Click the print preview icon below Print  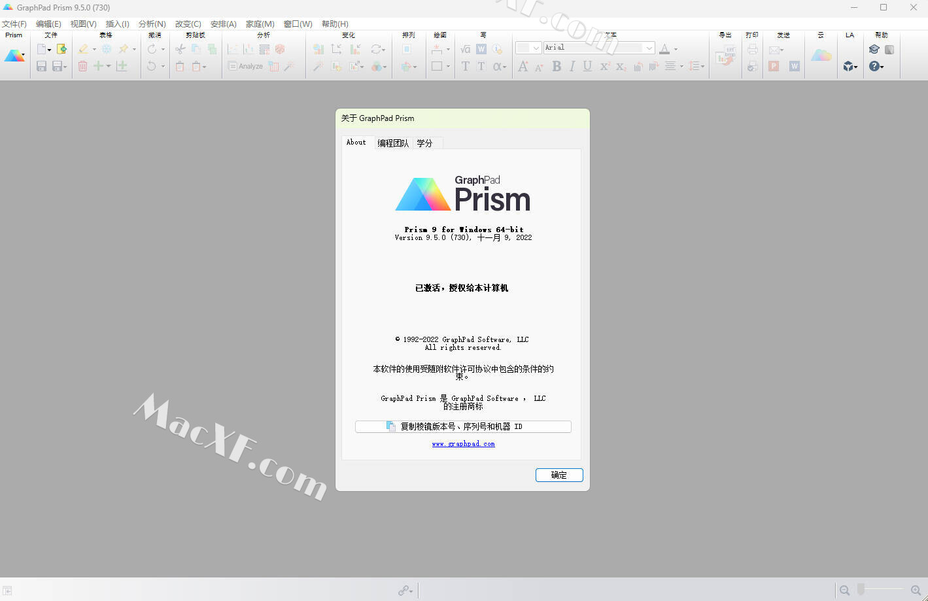[x=753, y=66]
